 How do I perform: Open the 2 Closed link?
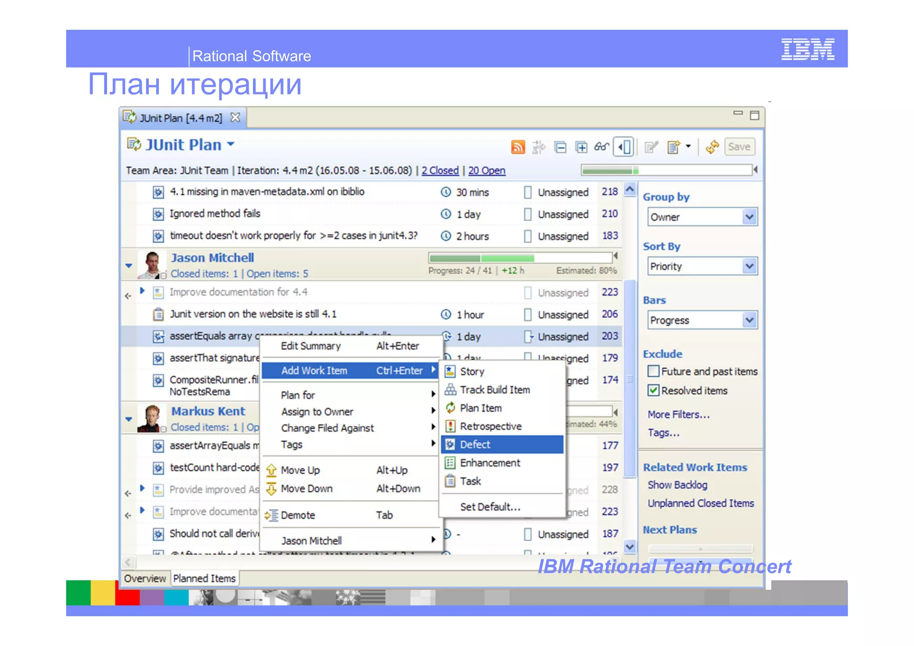pyautogui.click(x=440, y=170)
